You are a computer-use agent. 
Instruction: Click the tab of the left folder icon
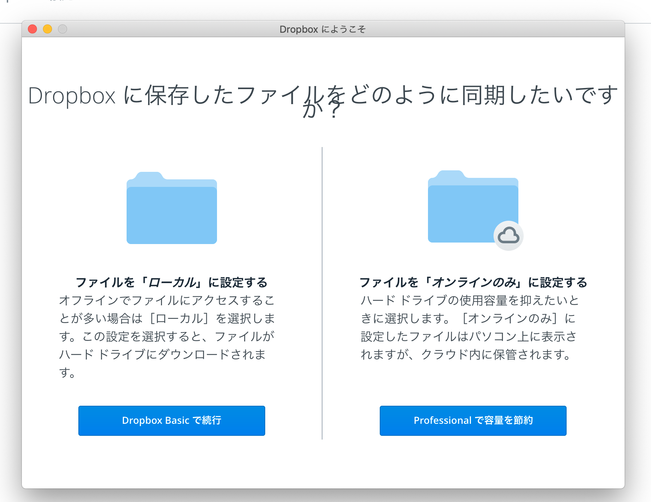pyautogui.click(x=150, y=177)
